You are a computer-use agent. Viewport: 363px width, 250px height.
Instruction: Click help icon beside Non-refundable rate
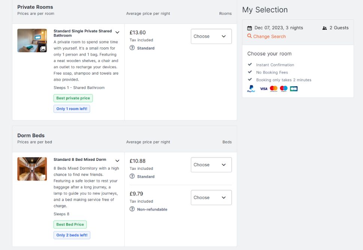coord(132,209)
